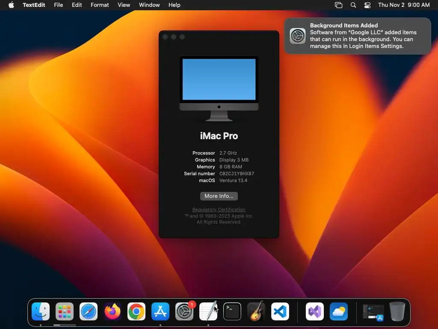Click the date and time in menu bar
This screenshot has width=438, height=329.
point(404,5)
